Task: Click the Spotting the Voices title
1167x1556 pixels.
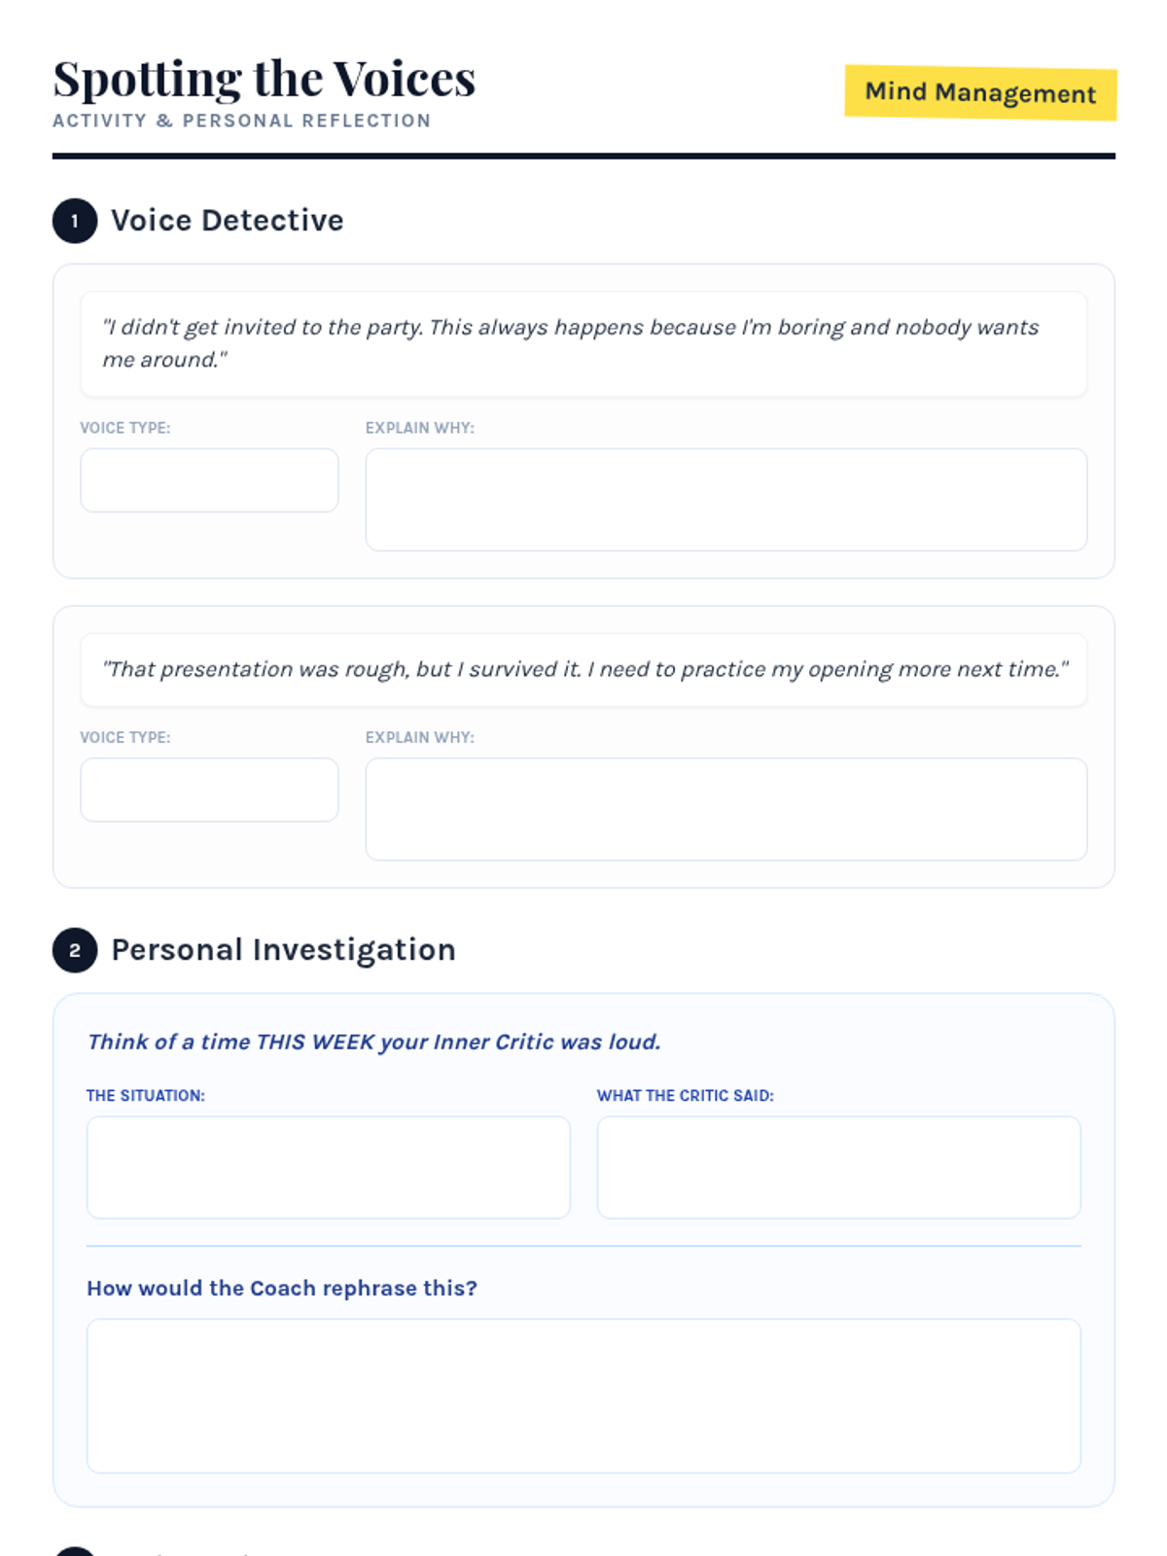Action: (x=265, y=79)
